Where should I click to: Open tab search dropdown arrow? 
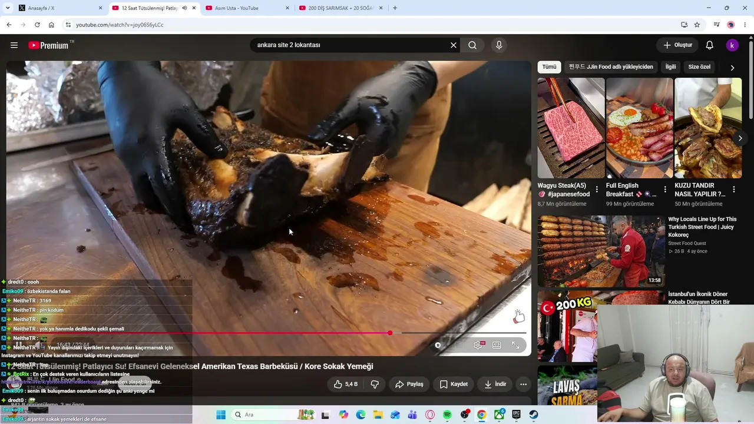click(9, 8)
